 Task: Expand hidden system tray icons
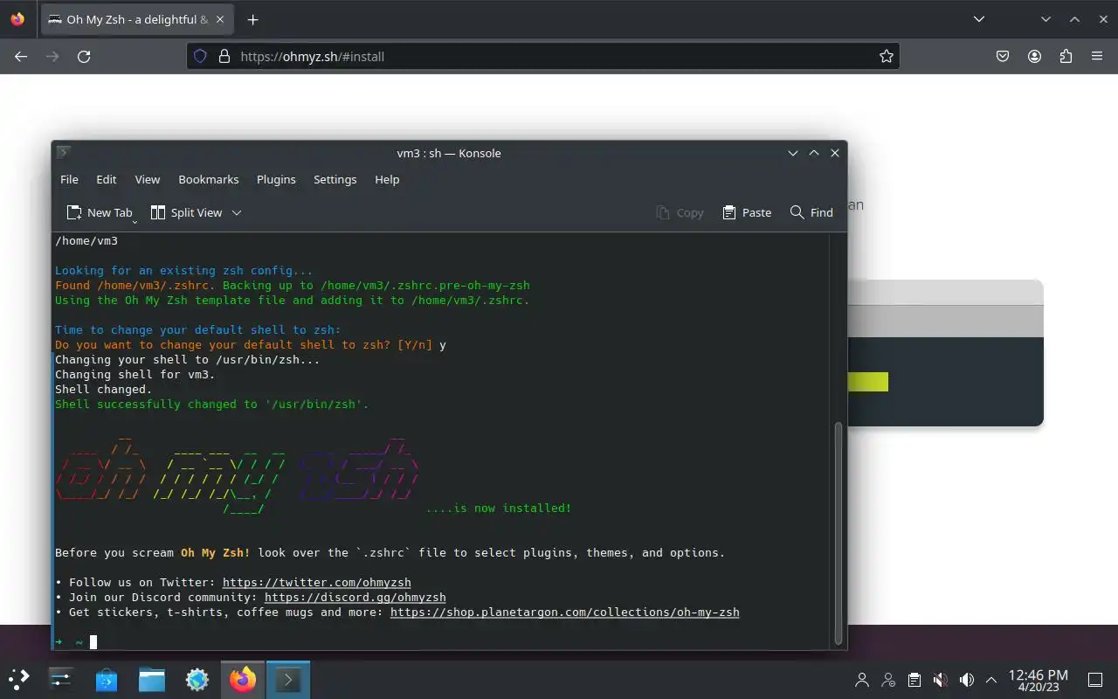point(991,680)
